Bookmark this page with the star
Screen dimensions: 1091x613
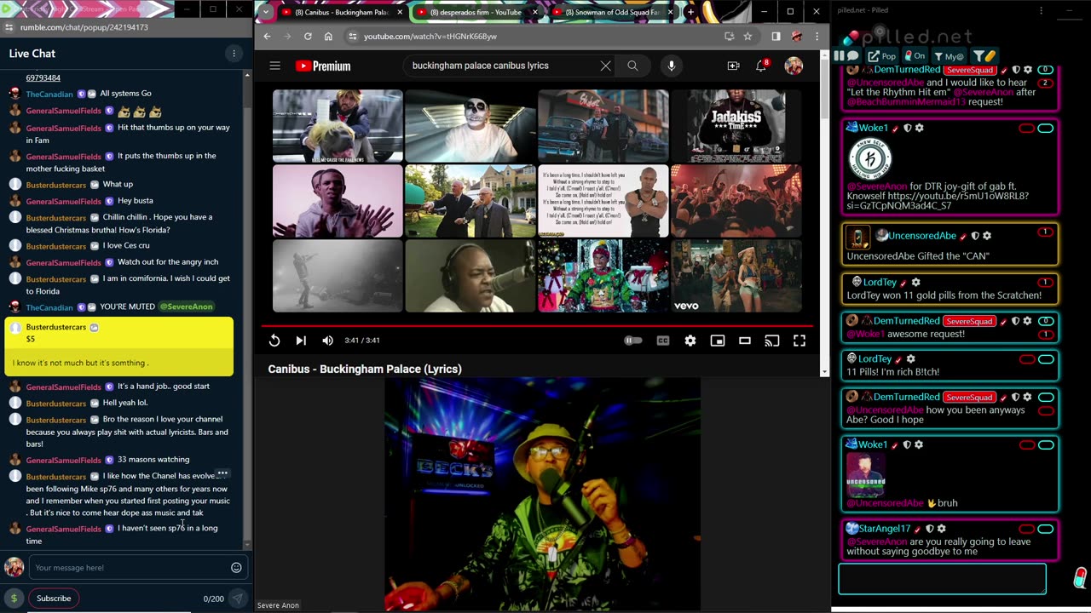[x=748, y=37]
